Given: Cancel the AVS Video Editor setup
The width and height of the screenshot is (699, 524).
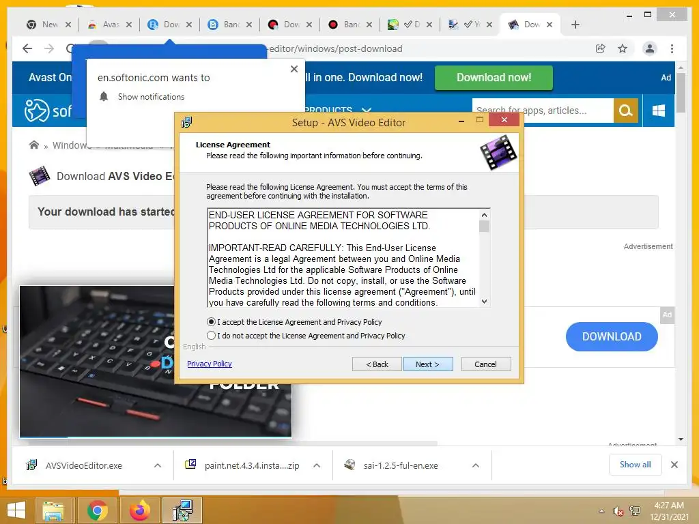Looking at the screenshot, I should 485,364.
